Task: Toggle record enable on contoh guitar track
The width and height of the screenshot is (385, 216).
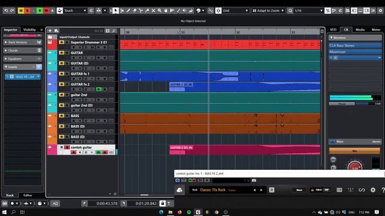Action: tap(73, 152)
